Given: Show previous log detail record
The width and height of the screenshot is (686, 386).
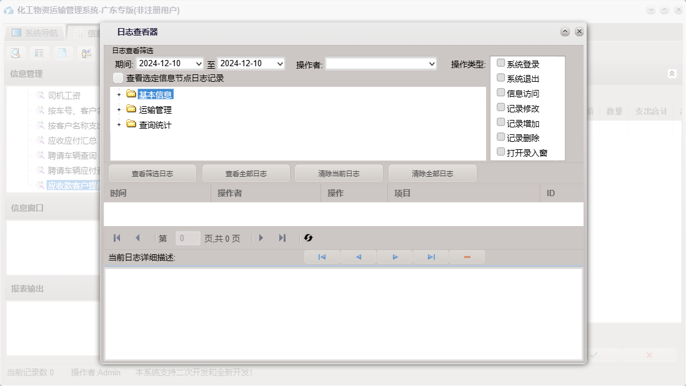Looking at the screenshot, I should [x=359, y=257].
